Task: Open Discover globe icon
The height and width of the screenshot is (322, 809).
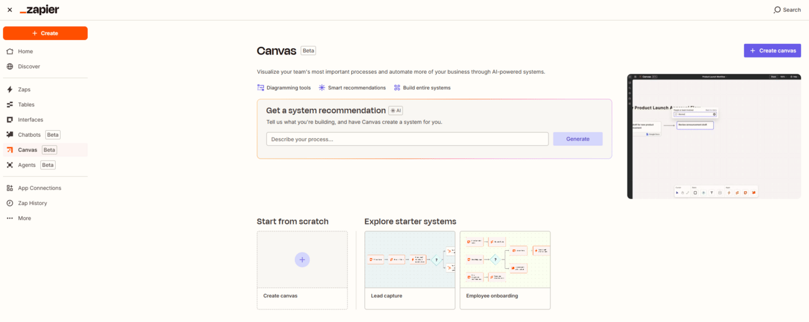Action: [x=10, y=66]
